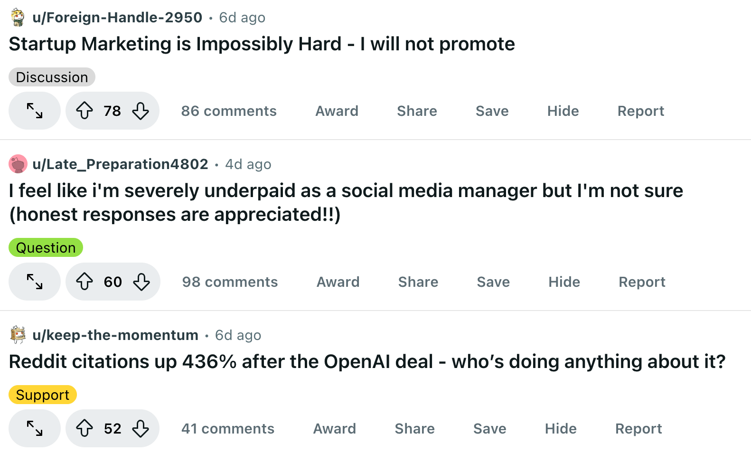Report the Startup Marketing post

pos(640,111)
